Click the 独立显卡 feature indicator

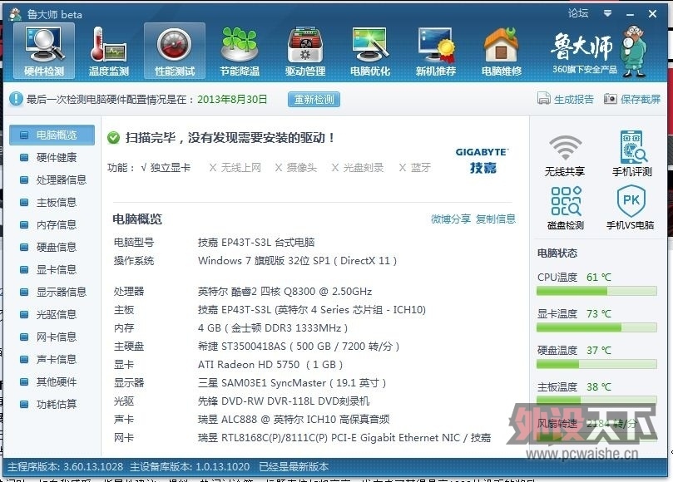coord(166,167)
